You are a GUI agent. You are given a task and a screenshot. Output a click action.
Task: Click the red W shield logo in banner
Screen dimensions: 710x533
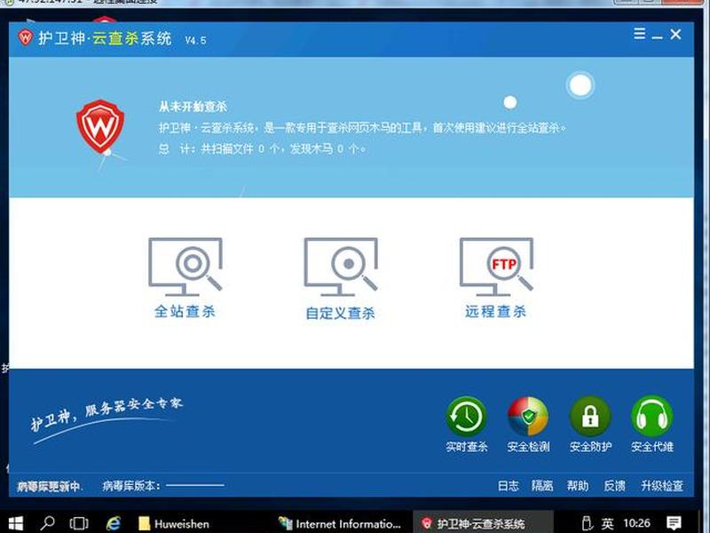[x=100, y=126]
